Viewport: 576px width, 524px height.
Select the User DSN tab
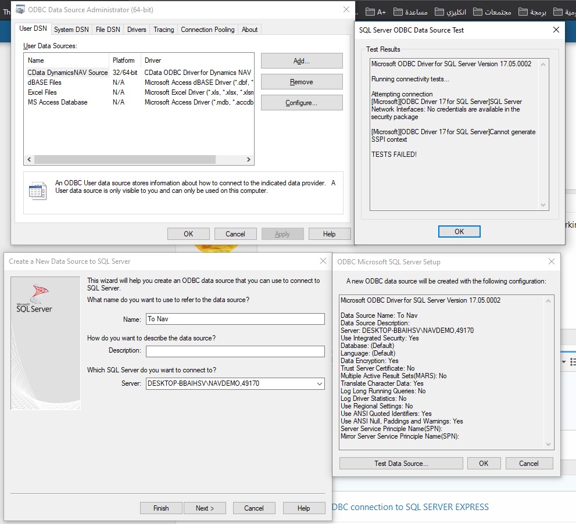click(x=33, y=28)
